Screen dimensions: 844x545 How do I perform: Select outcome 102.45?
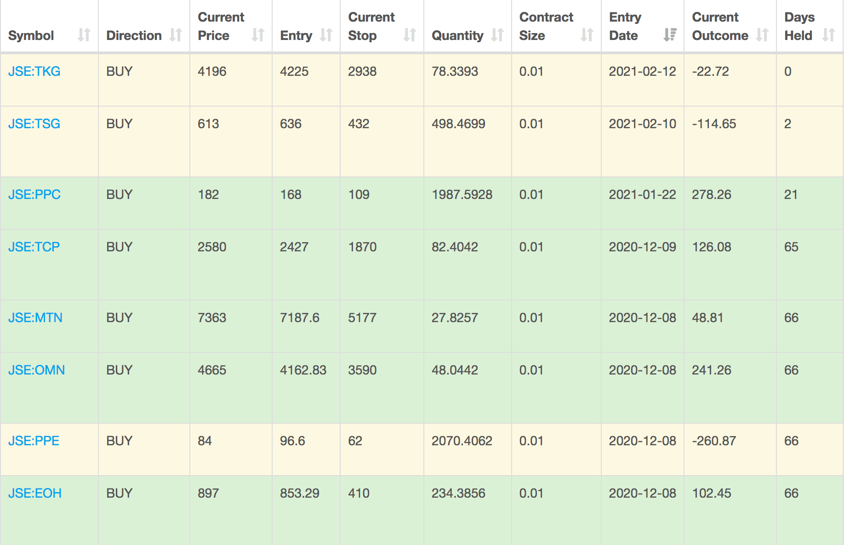tap(712, 493)
